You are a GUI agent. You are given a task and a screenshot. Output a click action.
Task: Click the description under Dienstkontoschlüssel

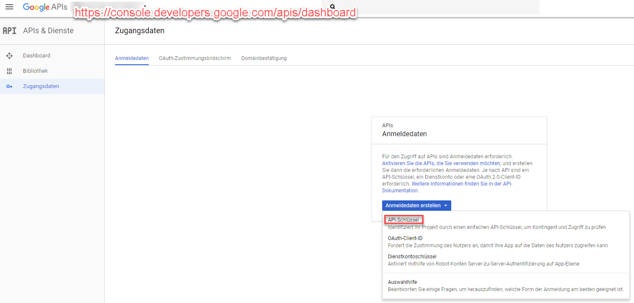[x=484, y=264]
